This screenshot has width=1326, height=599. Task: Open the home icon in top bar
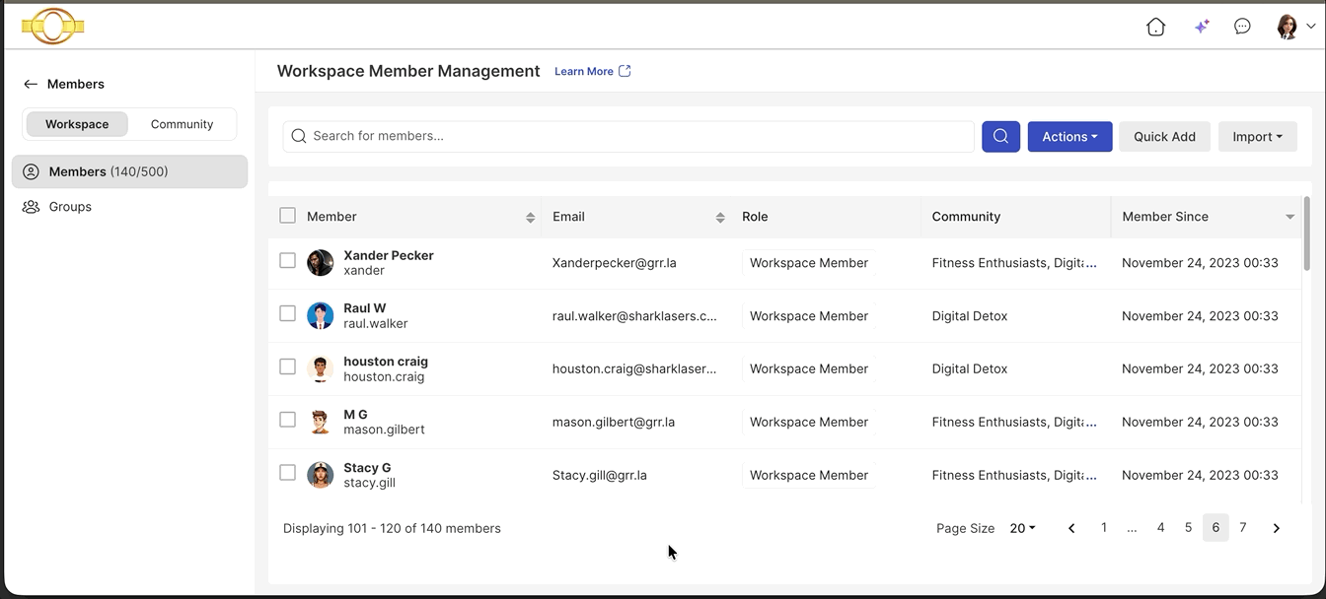(x=1155, y=27)
